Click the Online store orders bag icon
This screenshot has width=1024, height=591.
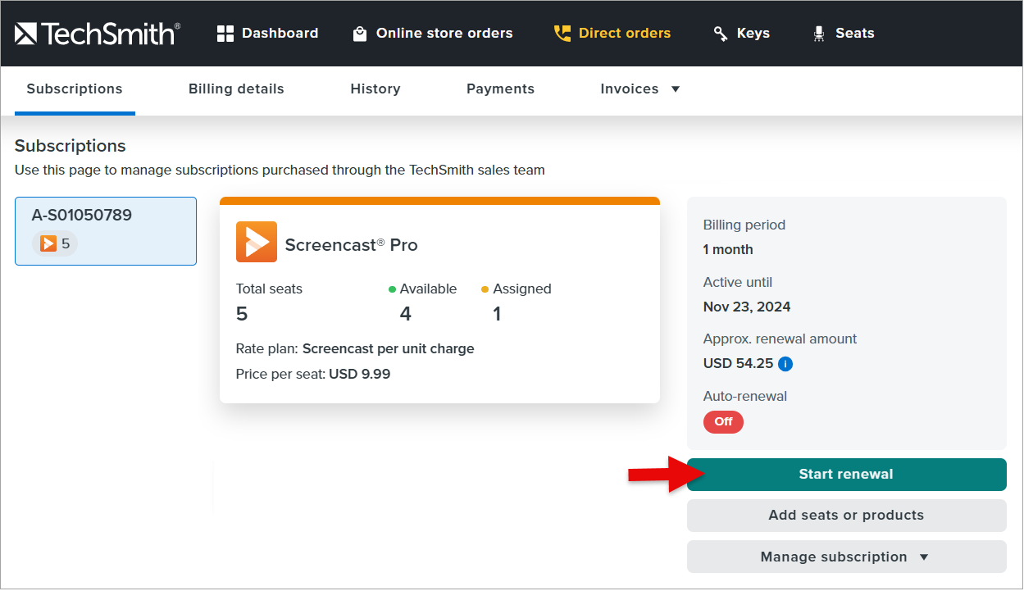click(359, 34)
